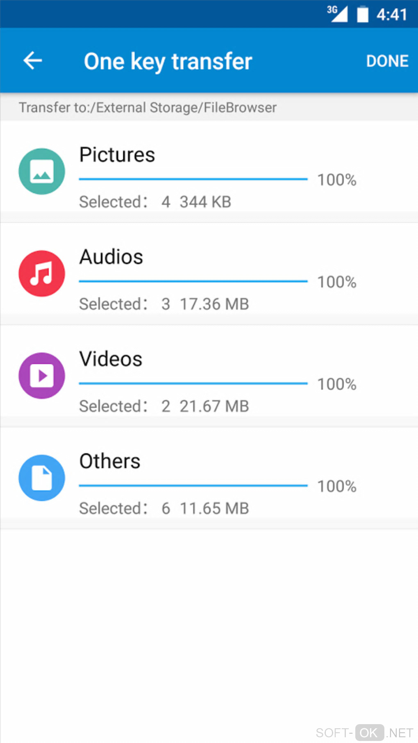
Task: Tap the 3G signal status icon
Action: pyautogui.click(x=337, y=14)
